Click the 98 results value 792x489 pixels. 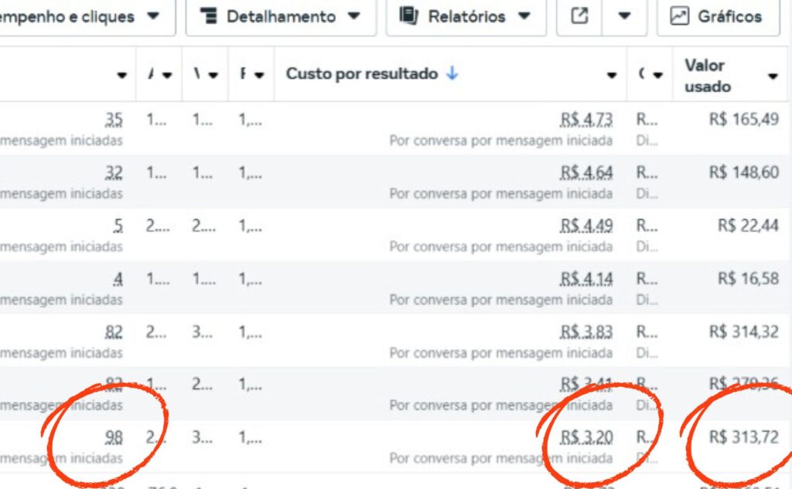tap(114, 438)
